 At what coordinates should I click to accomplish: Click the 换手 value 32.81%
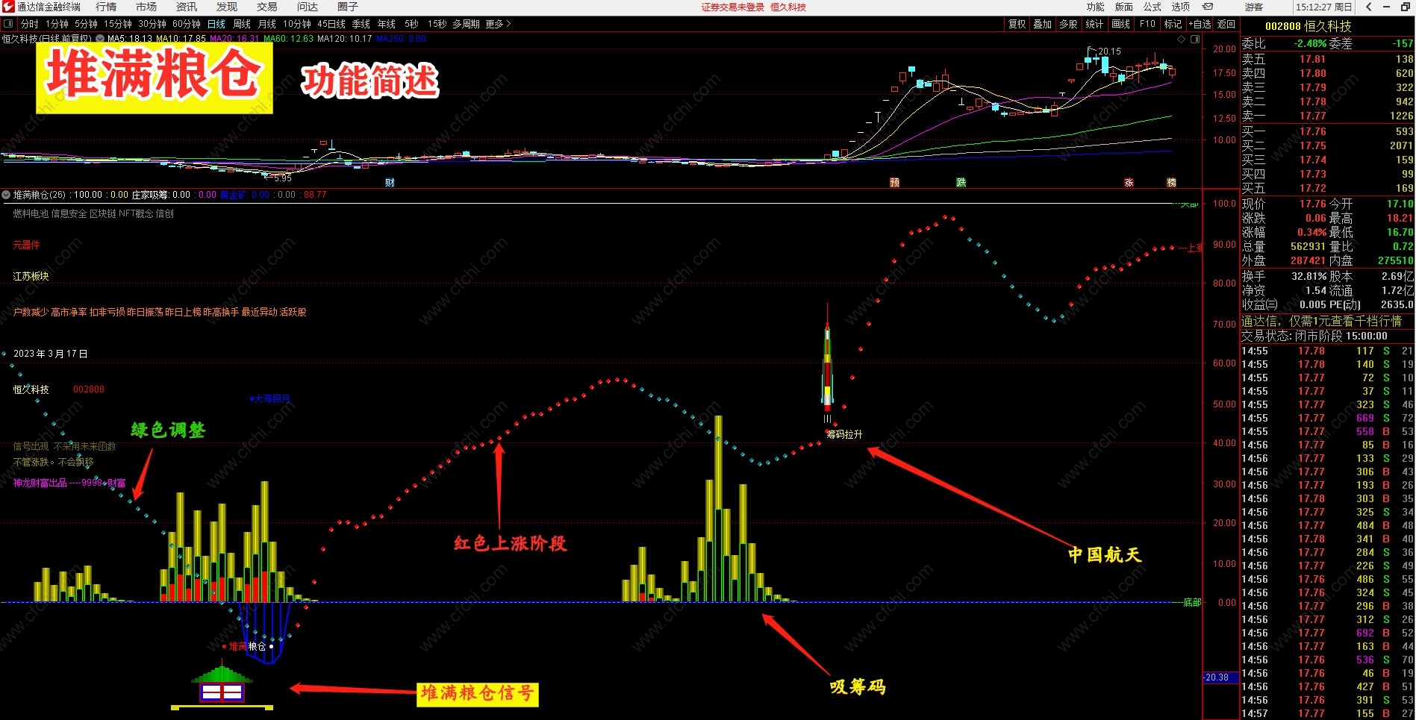(1309, 276)
